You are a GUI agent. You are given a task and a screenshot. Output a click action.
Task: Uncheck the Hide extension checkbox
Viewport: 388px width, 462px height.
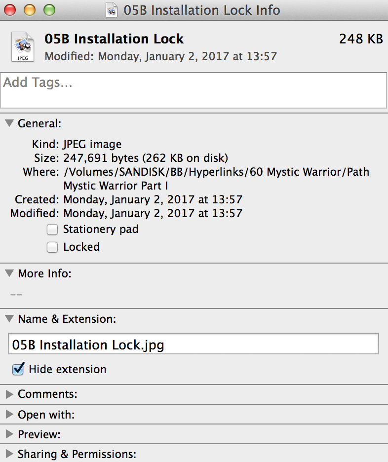18,369
